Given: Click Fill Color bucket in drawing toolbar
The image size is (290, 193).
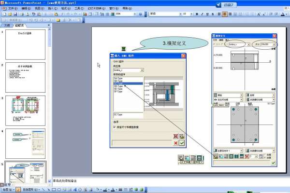Looking at the screenshot, I should tap(98, 190).
